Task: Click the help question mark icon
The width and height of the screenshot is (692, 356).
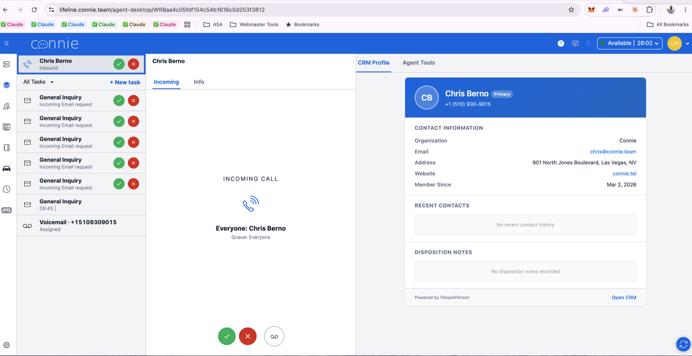Action: (x=561, y=43)
